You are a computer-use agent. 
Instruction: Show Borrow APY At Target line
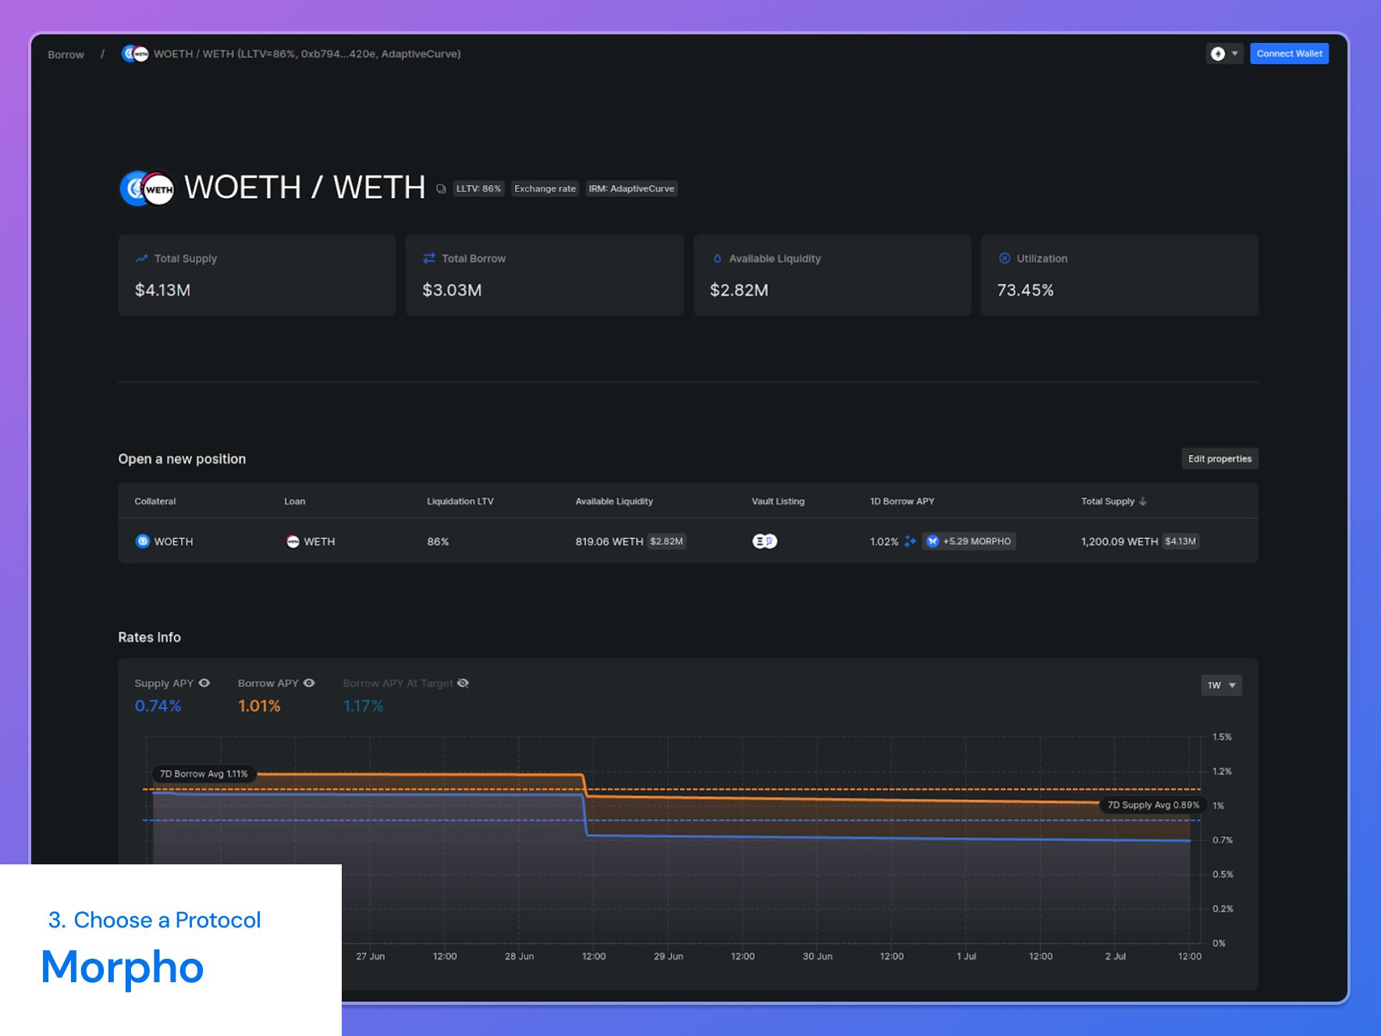pyautogui.click(x=463, y=683)
